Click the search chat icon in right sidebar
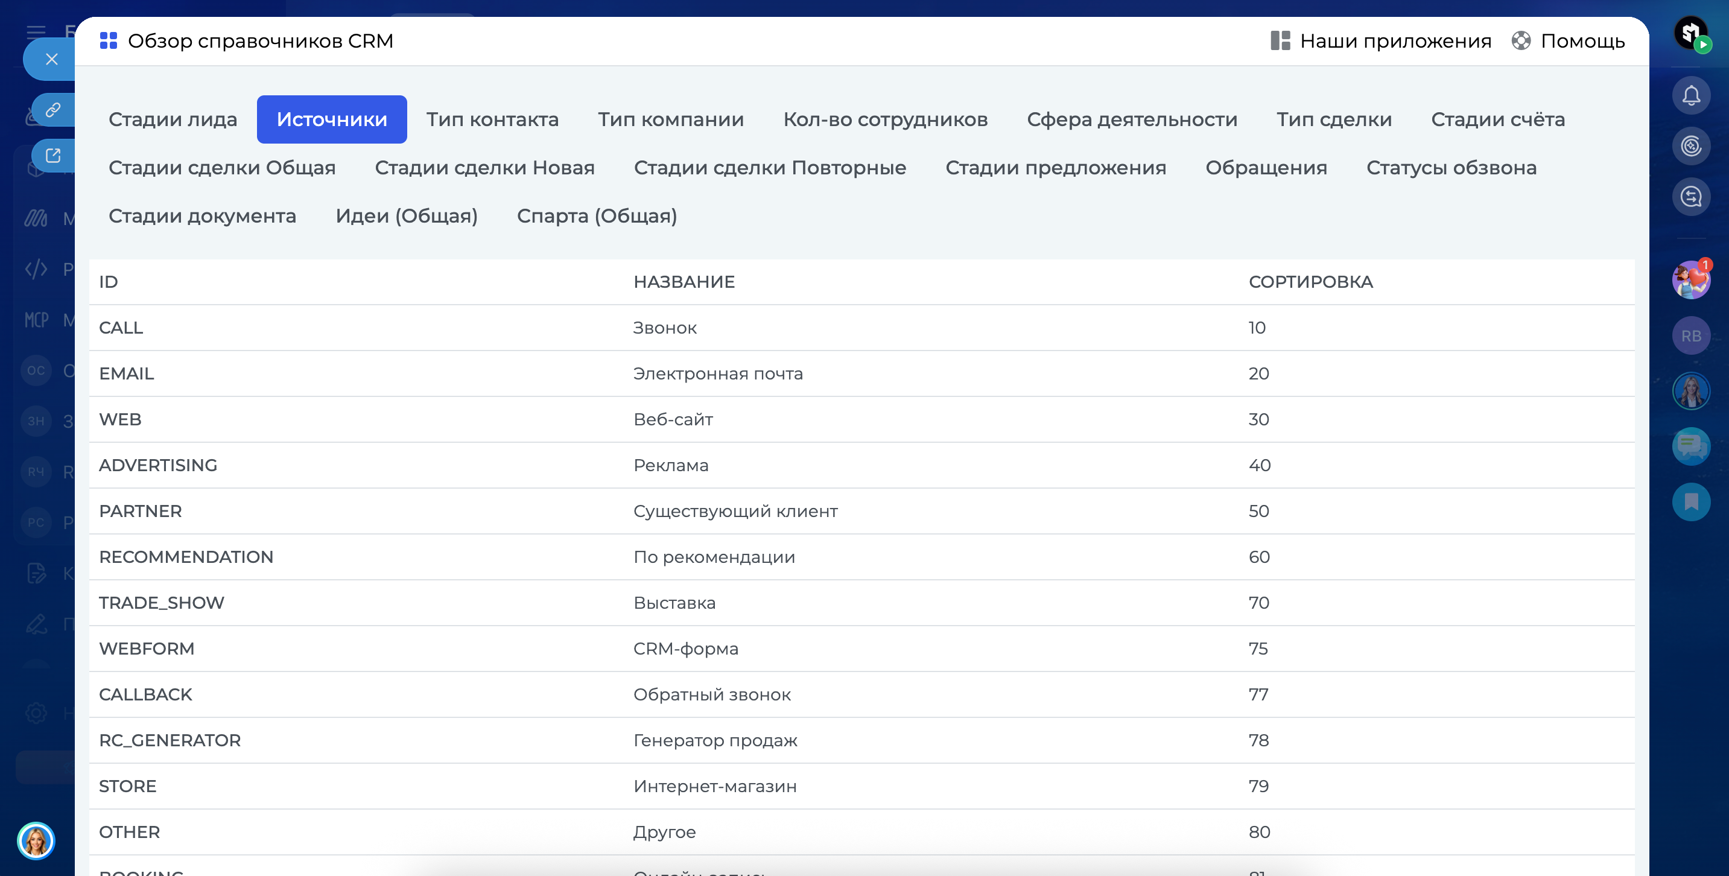 [1691, 196]
